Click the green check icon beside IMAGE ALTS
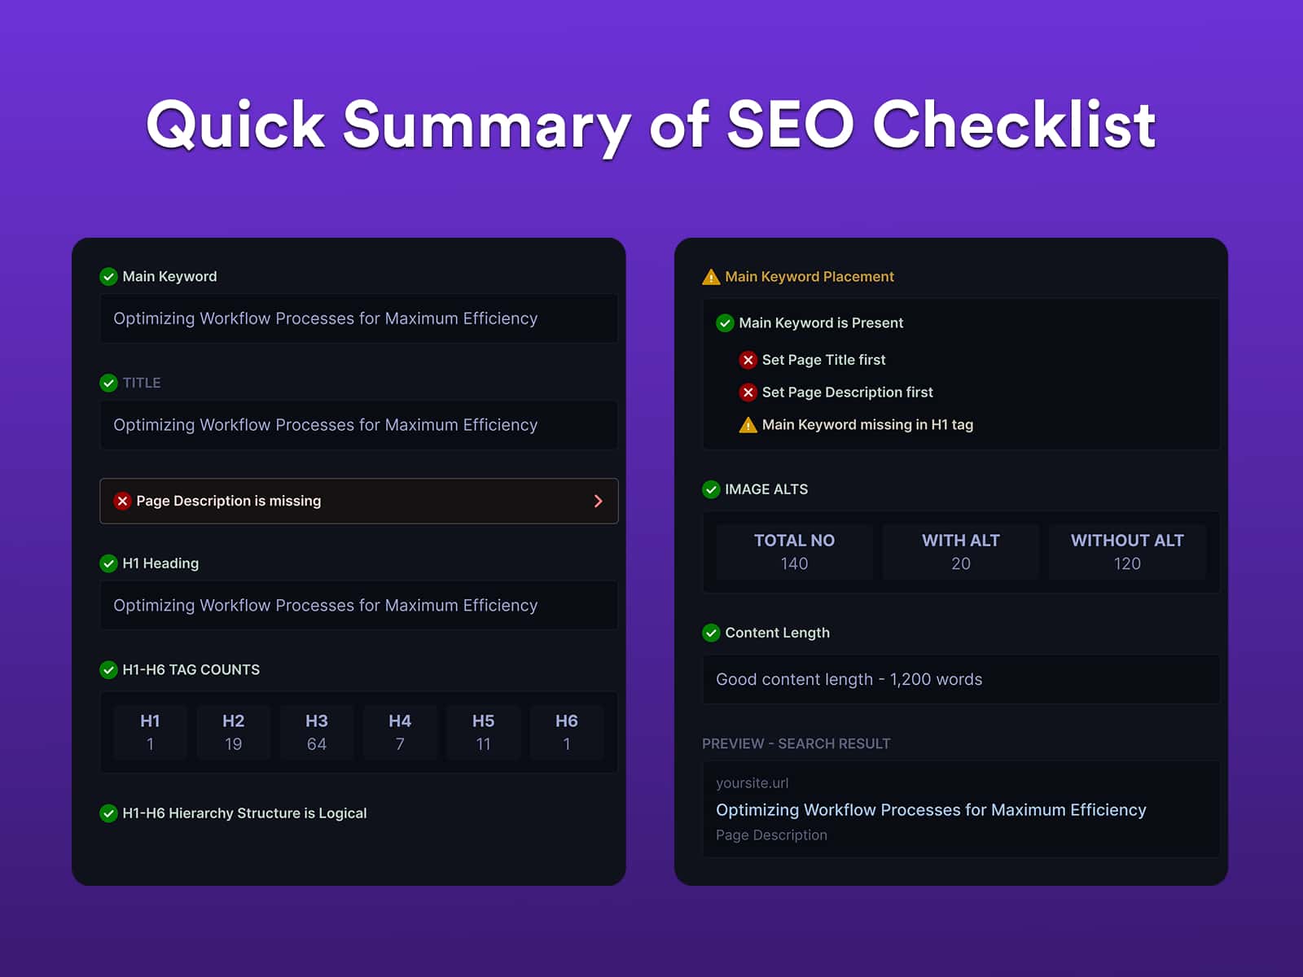The height and width of the screenshot is (977, 1303). [711, 489]
